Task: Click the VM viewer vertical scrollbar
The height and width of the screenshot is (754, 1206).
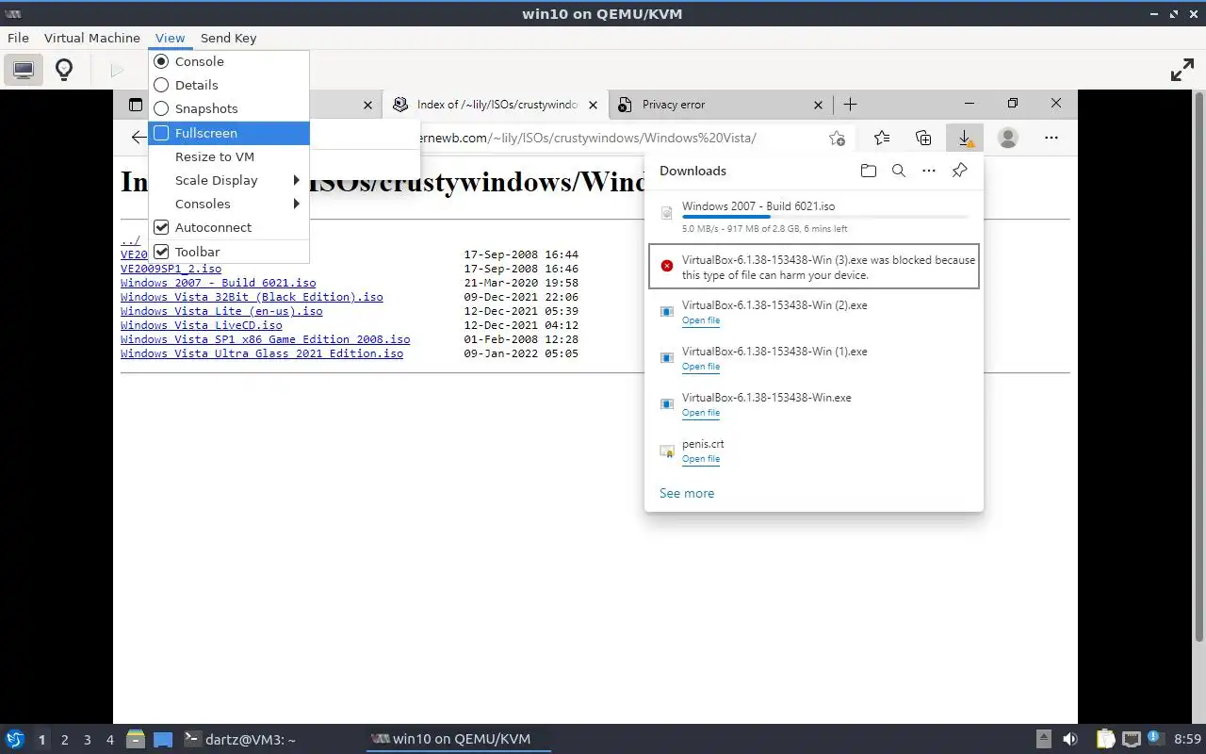Action: click(x=1198, y=368)
